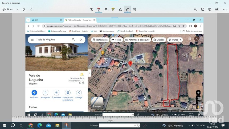Show hidden system tray icons chevron
The width and height of the screenshot is (229, 129).
(x=189, y=125)
